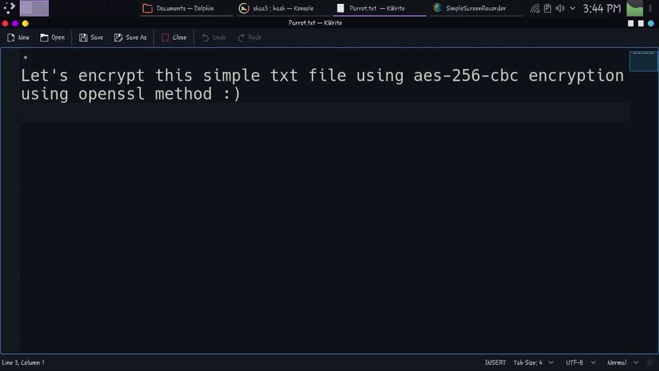Choose Save As in the toolbar
The image size is (659, 371).
(131, 38)
